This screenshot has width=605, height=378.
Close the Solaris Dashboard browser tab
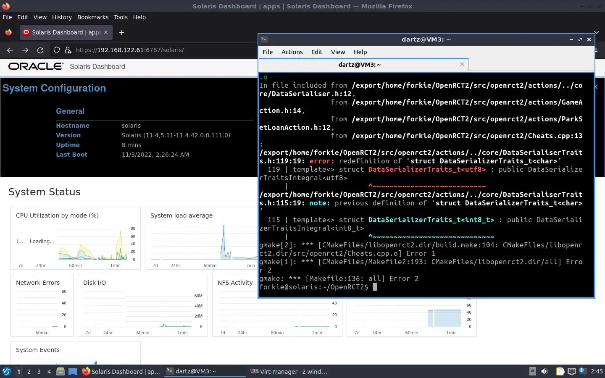tap(106, 32)
